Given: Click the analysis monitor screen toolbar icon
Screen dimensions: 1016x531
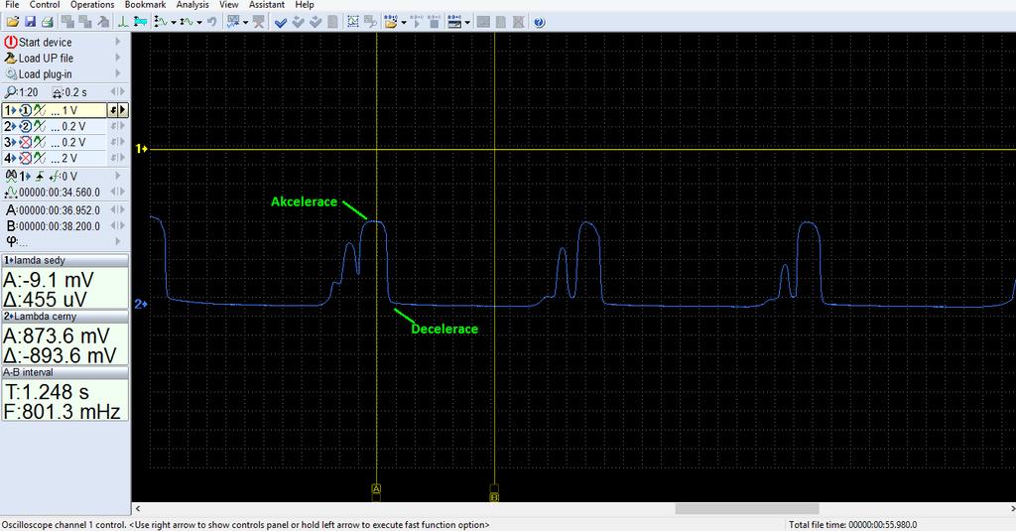Looking at the screenshot, I should tap(233, 22).
